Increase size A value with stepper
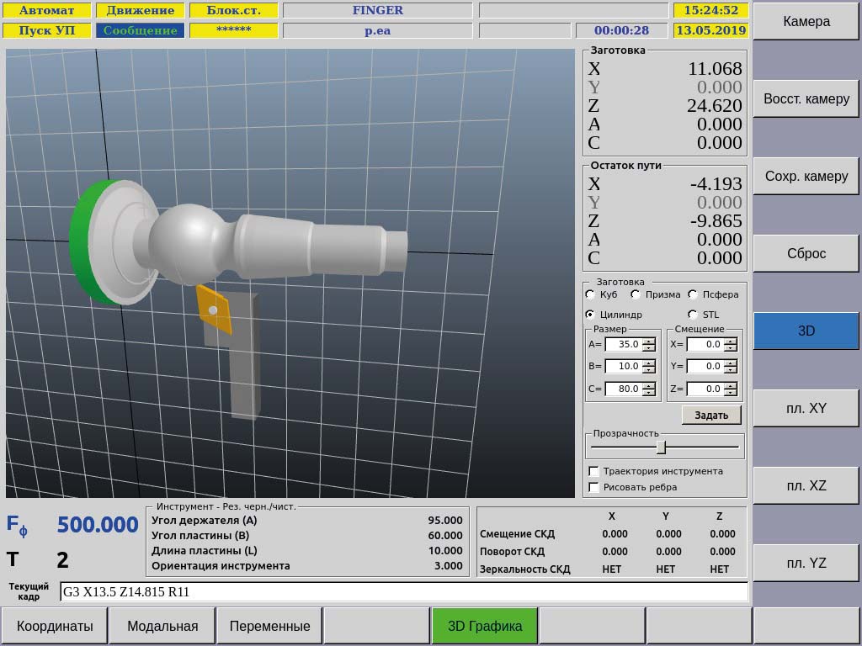Image resolution: width=862 pixels, height=646 pixels. [x=648, y=341]
